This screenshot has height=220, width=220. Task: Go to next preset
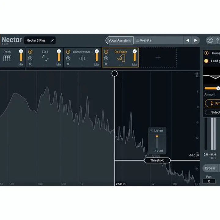(x=196, y=40)
